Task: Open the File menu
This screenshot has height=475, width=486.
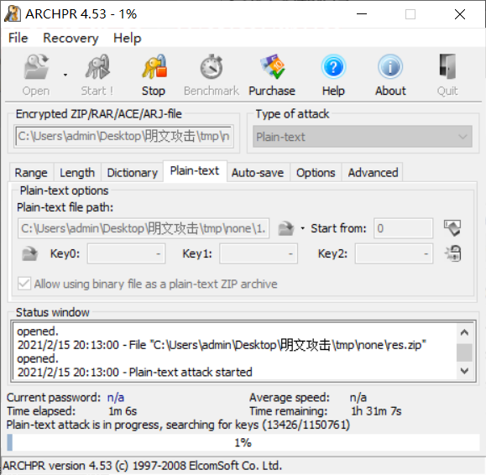Action: point(18,38)
